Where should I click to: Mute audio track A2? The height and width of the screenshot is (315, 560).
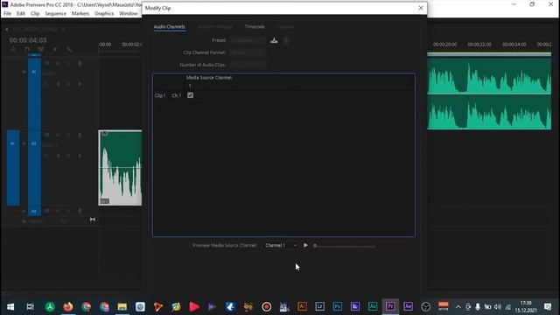[58, 136]
